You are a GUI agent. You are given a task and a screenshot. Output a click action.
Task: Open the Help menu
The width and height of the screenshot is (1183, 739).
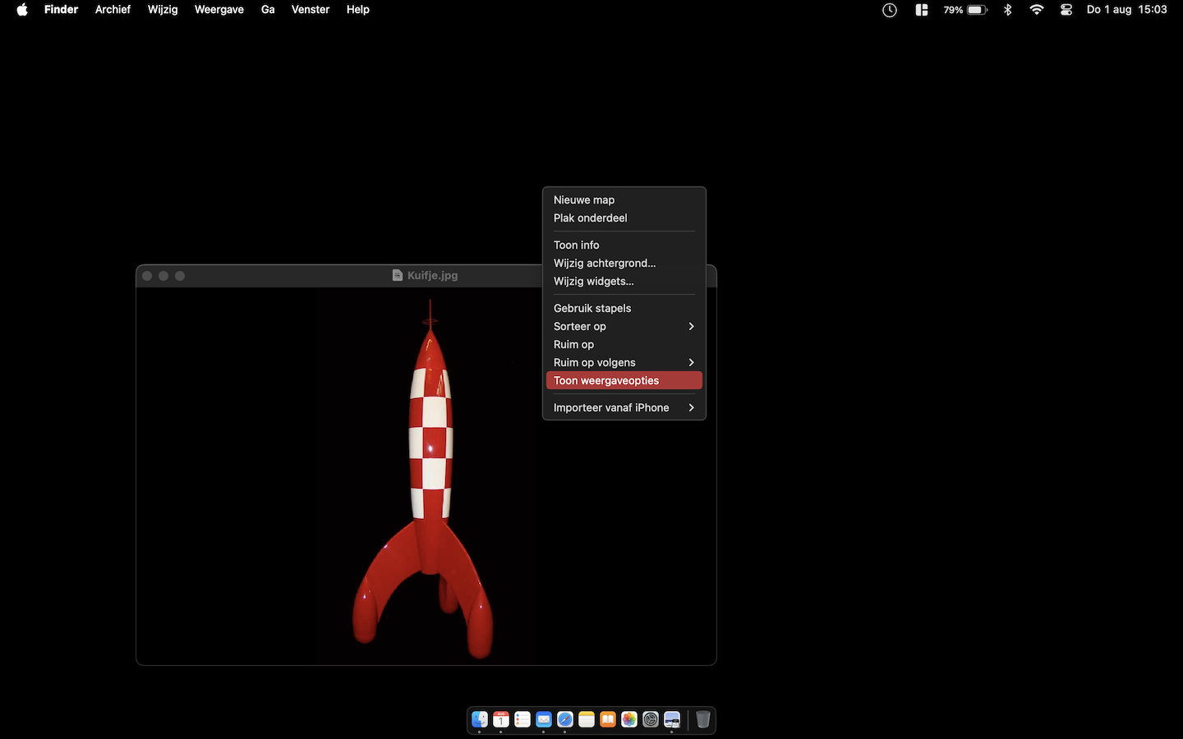tap(358, 10)
